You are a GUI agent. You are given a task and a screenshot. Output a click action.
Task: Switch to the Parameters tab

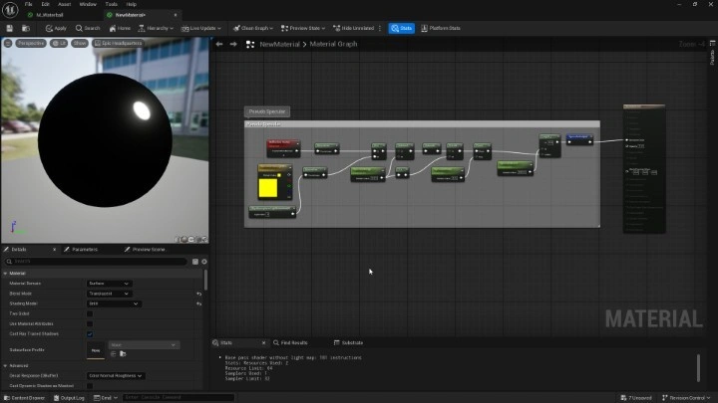point(84,250)
